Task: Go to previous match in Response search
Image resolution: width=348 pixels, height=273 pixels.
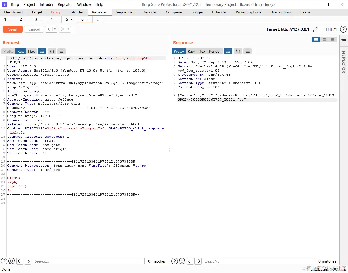Action: pyautogui.click(x=190, y=261)
